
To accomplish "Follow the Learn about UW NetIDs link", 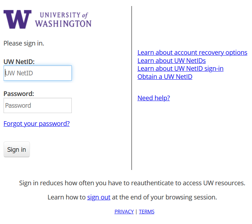I will coord(171,61).
